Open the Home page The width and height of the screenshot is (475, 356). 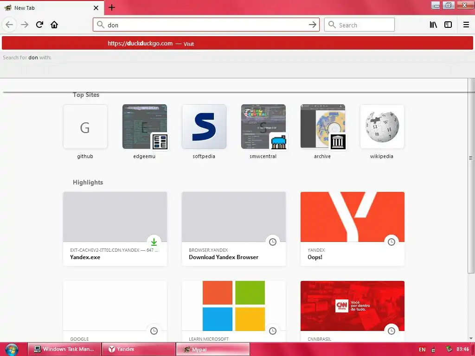[x=54, y=25]
